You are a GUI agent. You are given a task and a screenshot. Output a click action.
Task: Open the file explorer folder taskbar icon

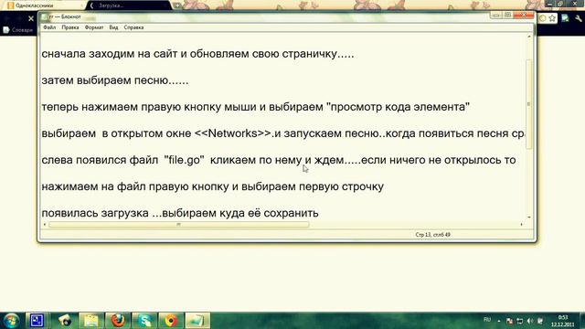point(91,321)
